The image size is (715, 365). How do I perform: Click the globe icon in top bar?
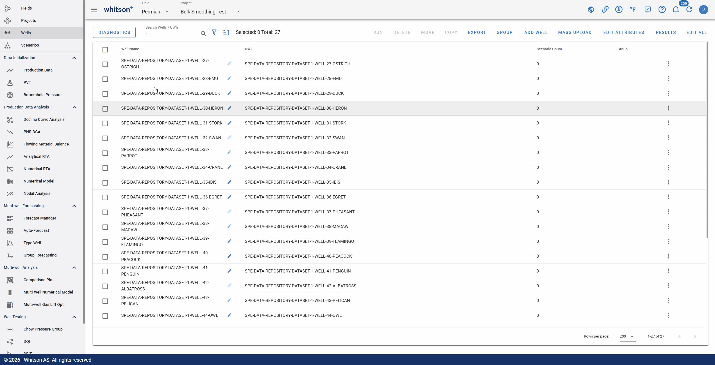coord(591,10)
